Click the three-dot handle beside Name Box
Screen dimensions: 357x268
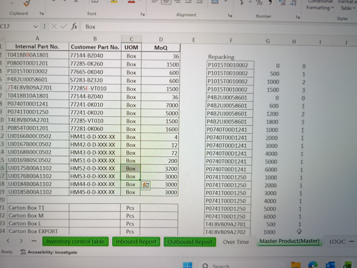[44, 26]
